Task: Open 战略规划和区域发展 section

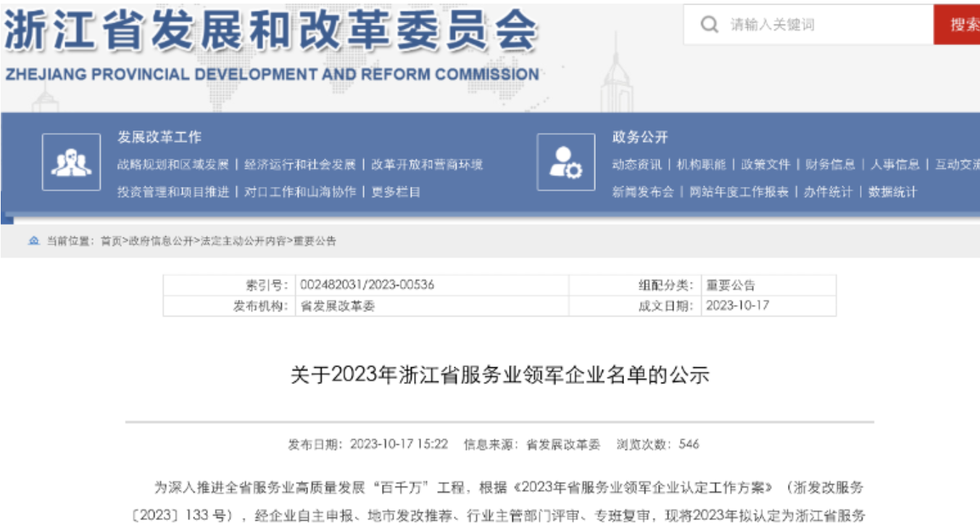Action: tap(173, 164)
